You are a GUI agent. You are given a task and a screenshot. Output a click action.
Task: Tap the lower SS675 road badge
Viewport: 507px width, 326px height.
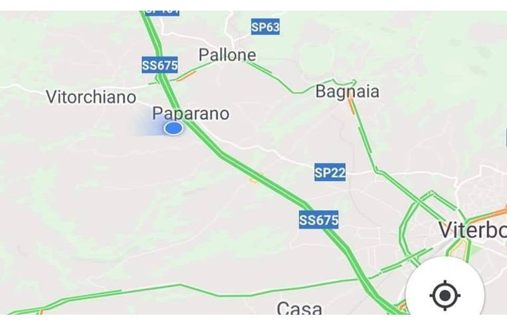pyautogui.click(x=319, y=220)
